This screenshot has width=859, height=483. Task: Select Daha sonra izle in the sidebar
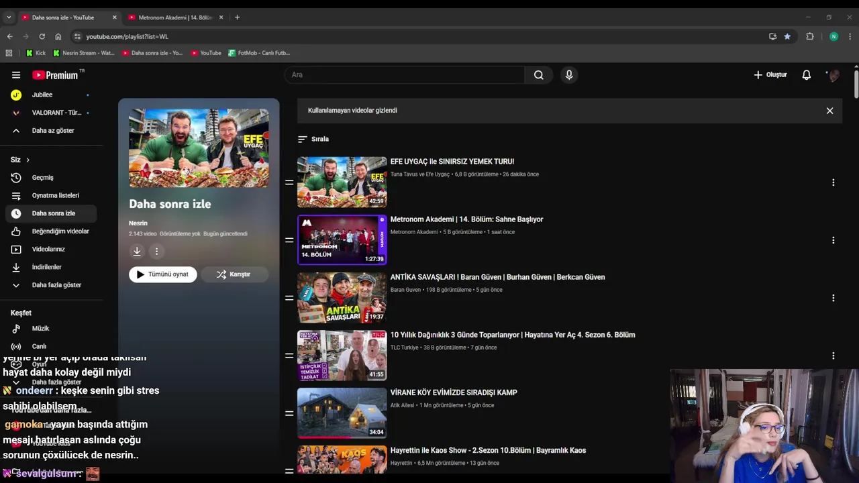click(x=51, y=213)
